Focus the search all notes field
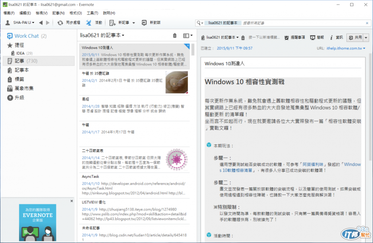Screen dimensions: 373x243 302,23
